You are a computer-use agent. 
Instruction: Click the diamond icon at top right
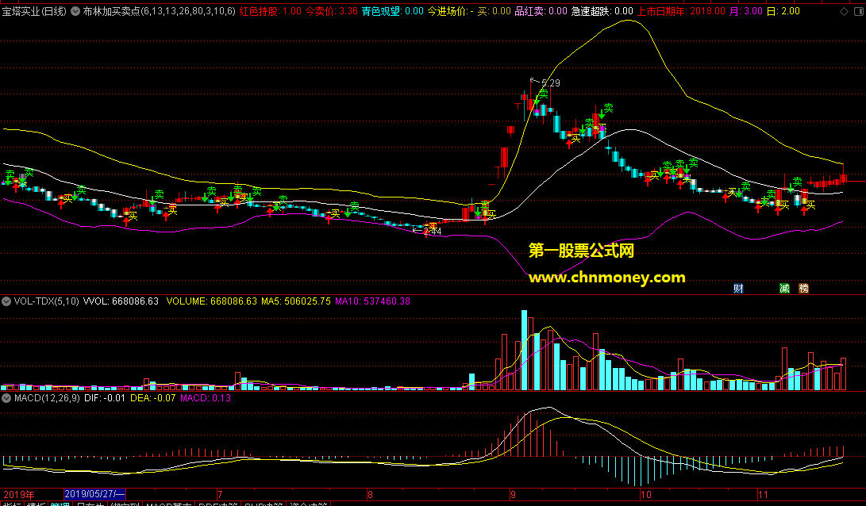point(844,11)
